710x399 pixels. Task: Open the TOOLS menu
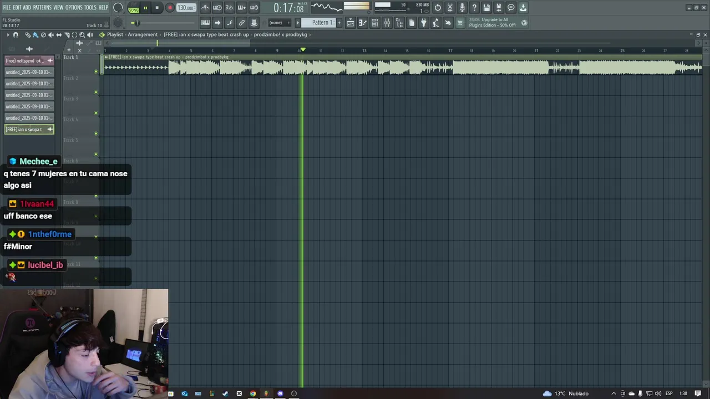(90, 8)
